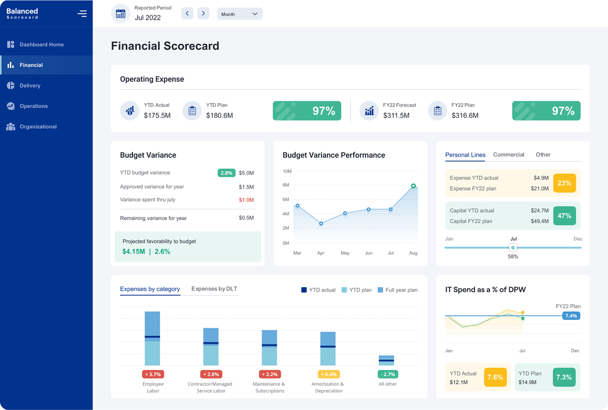
Task: Open the Operations section
Action: (33, 106)
